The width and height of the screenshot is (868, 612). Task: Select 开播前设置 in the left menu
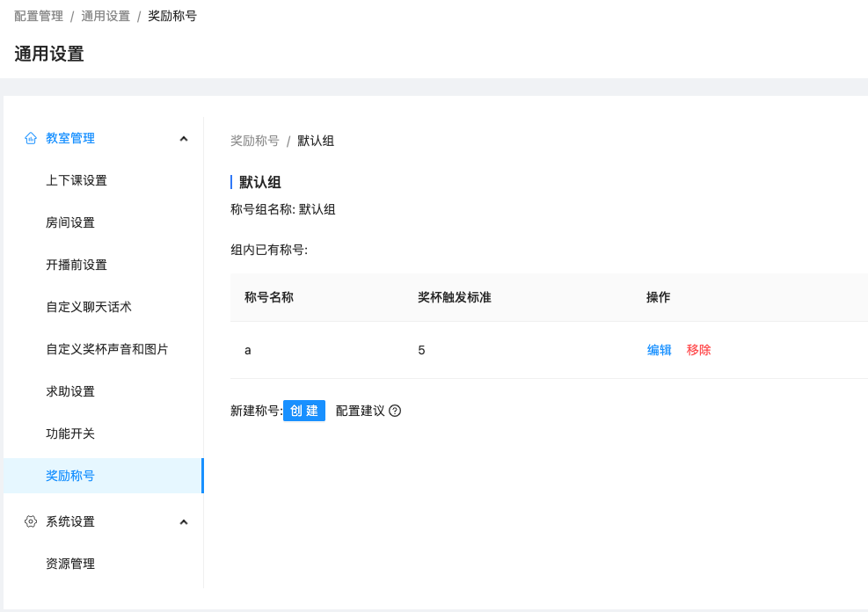(78, 265)
